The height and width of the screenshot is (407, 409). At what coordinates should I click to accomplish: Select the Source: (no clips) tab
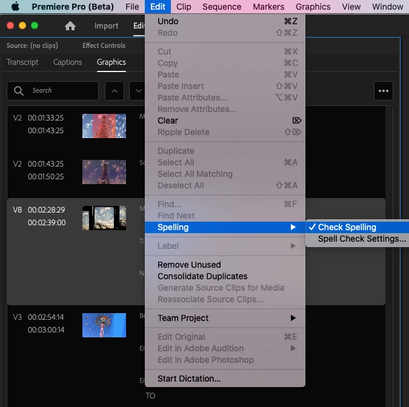click(32, 45)
